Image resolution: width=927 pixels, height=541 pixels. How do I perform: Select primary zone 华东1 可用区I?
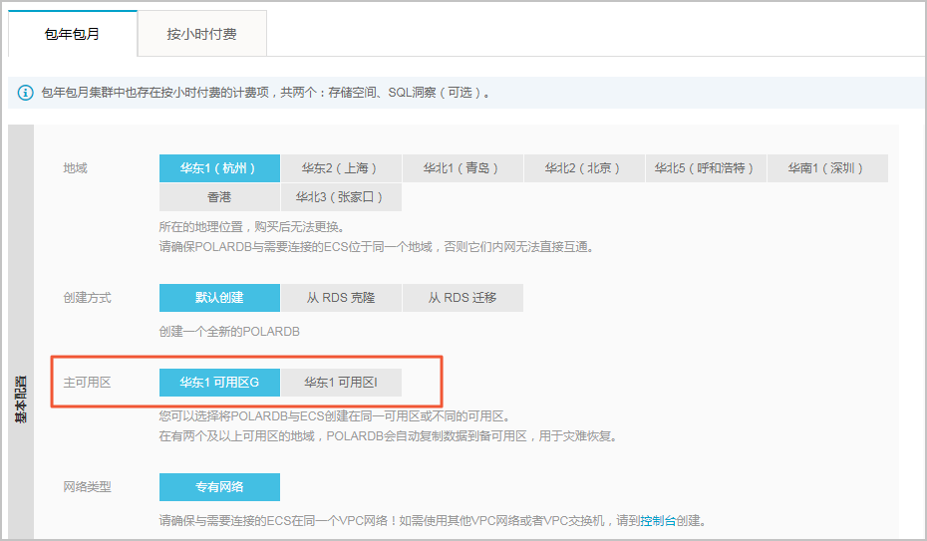point(341,383)
